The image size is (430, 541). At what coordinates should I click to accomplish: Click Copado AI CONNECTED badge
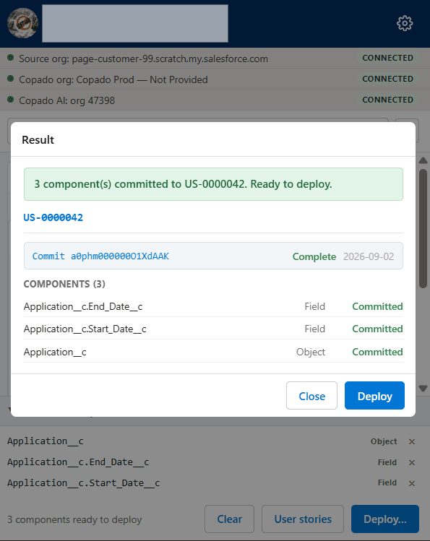[387, 100]
